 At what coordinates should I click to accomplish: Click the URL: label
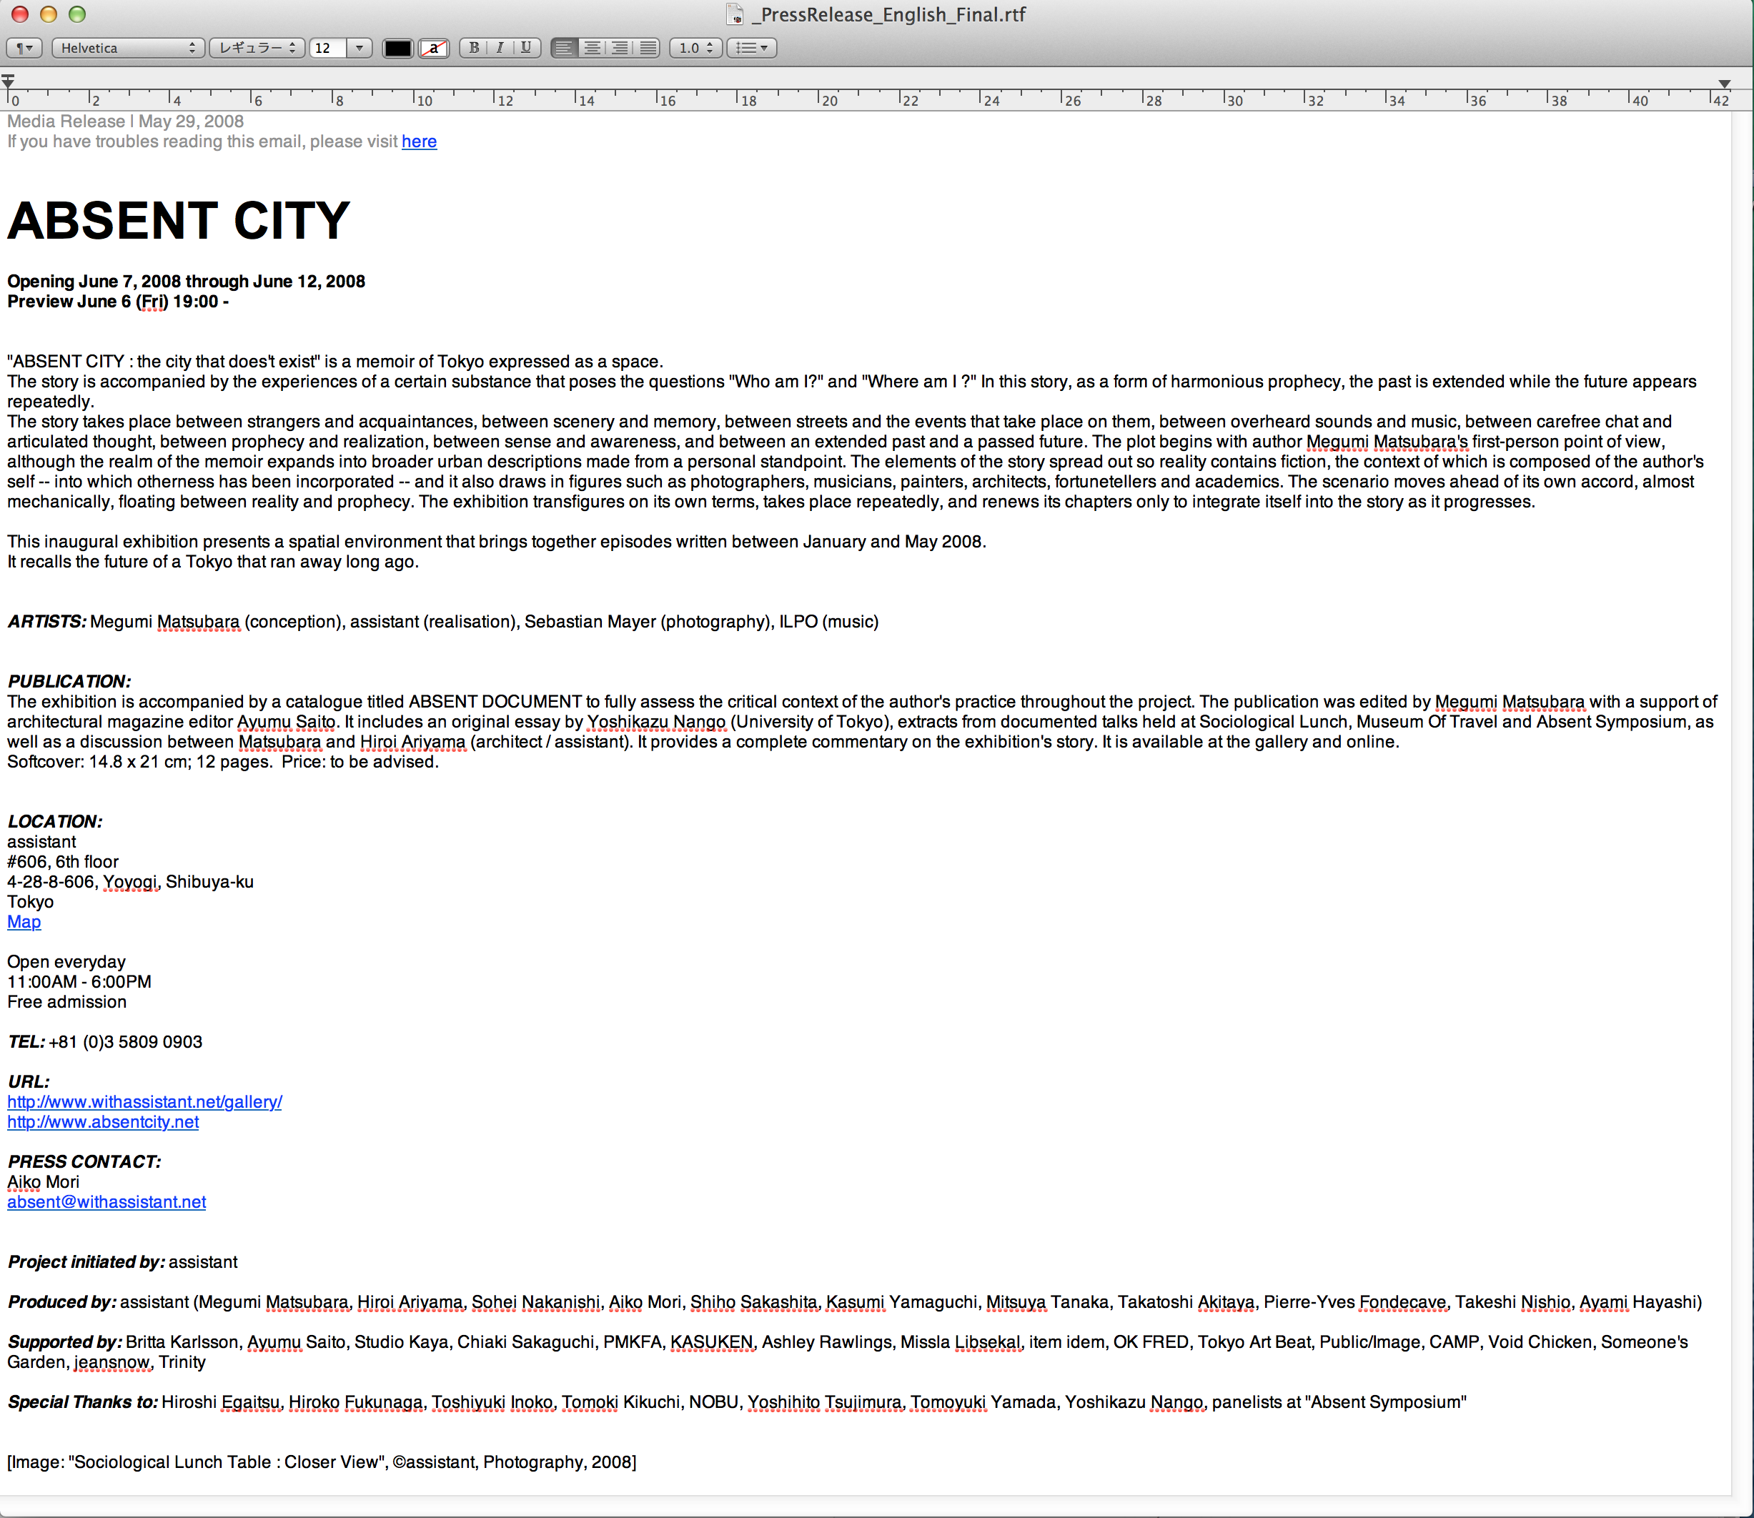29,1082
